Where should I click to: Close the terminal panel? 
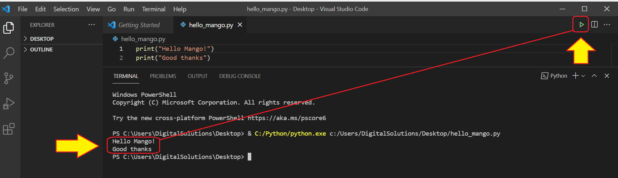(607, 76)
